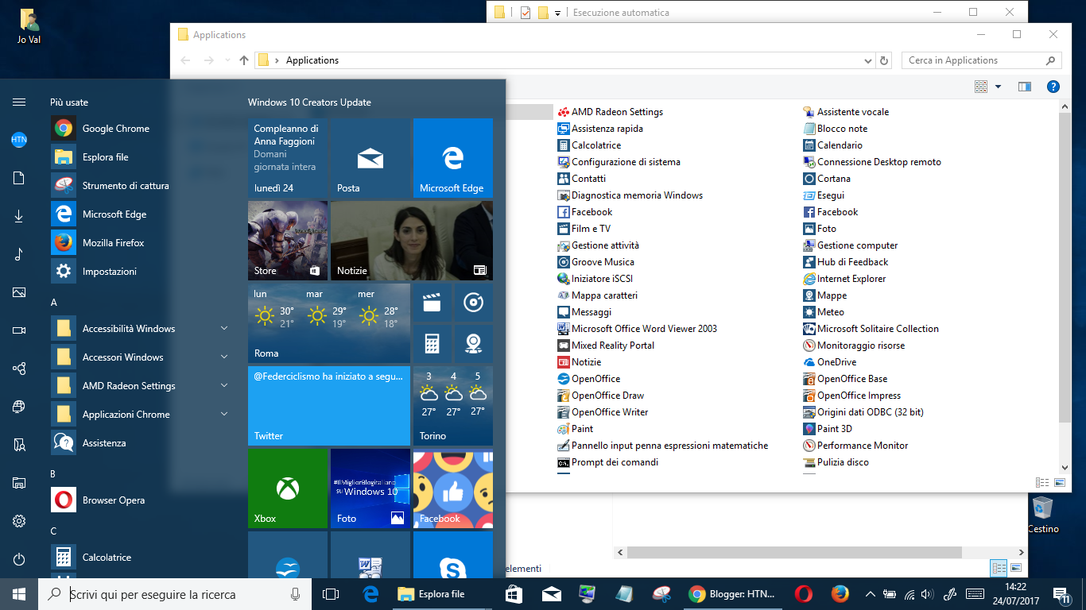Screen dimensions: 1086x610
Task: Expand Accessibilità Windows folder
Action: [x=140, y=329]
